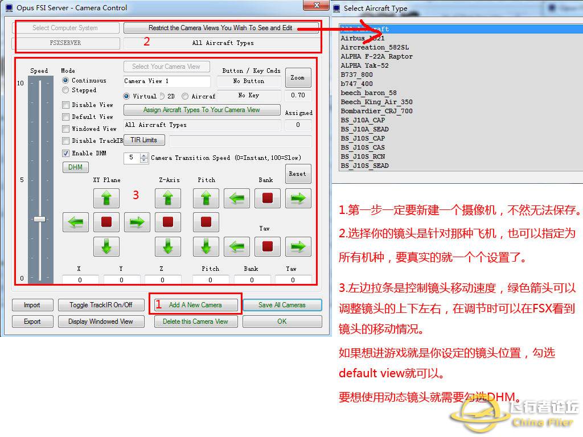Click XY Plane down green arrow
Screen dimensions: 583x437
click(106, 246)
